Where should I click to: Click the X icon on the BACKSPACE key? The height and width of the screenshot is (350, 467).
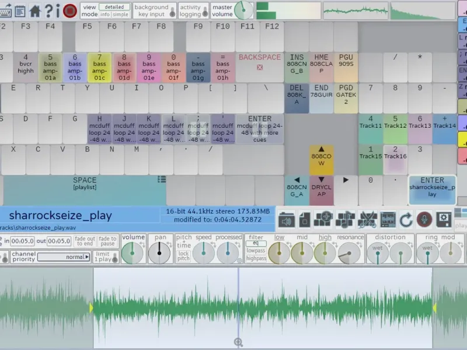pyautogui.click(x=260, y=67)
